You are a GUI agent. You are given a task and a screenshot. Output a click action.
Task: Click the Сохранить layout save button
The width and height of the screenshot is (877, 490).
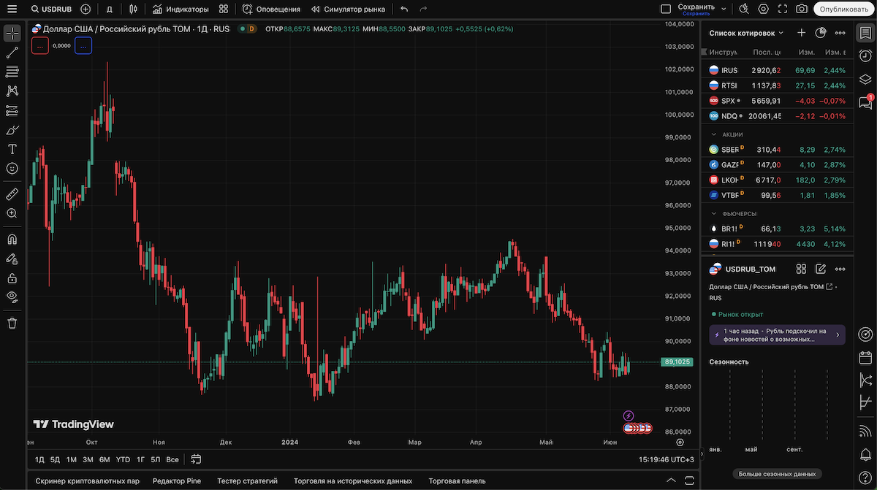(x=696, y=9)
